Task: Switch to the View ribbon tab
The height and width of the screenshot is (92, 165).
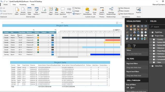Action: (x=14, y=5)
